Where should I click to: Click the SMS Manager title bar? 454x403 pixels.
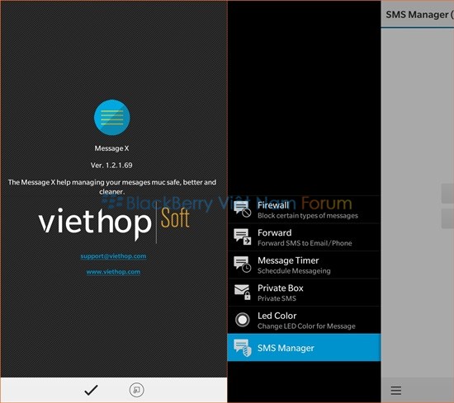[418, 15]
